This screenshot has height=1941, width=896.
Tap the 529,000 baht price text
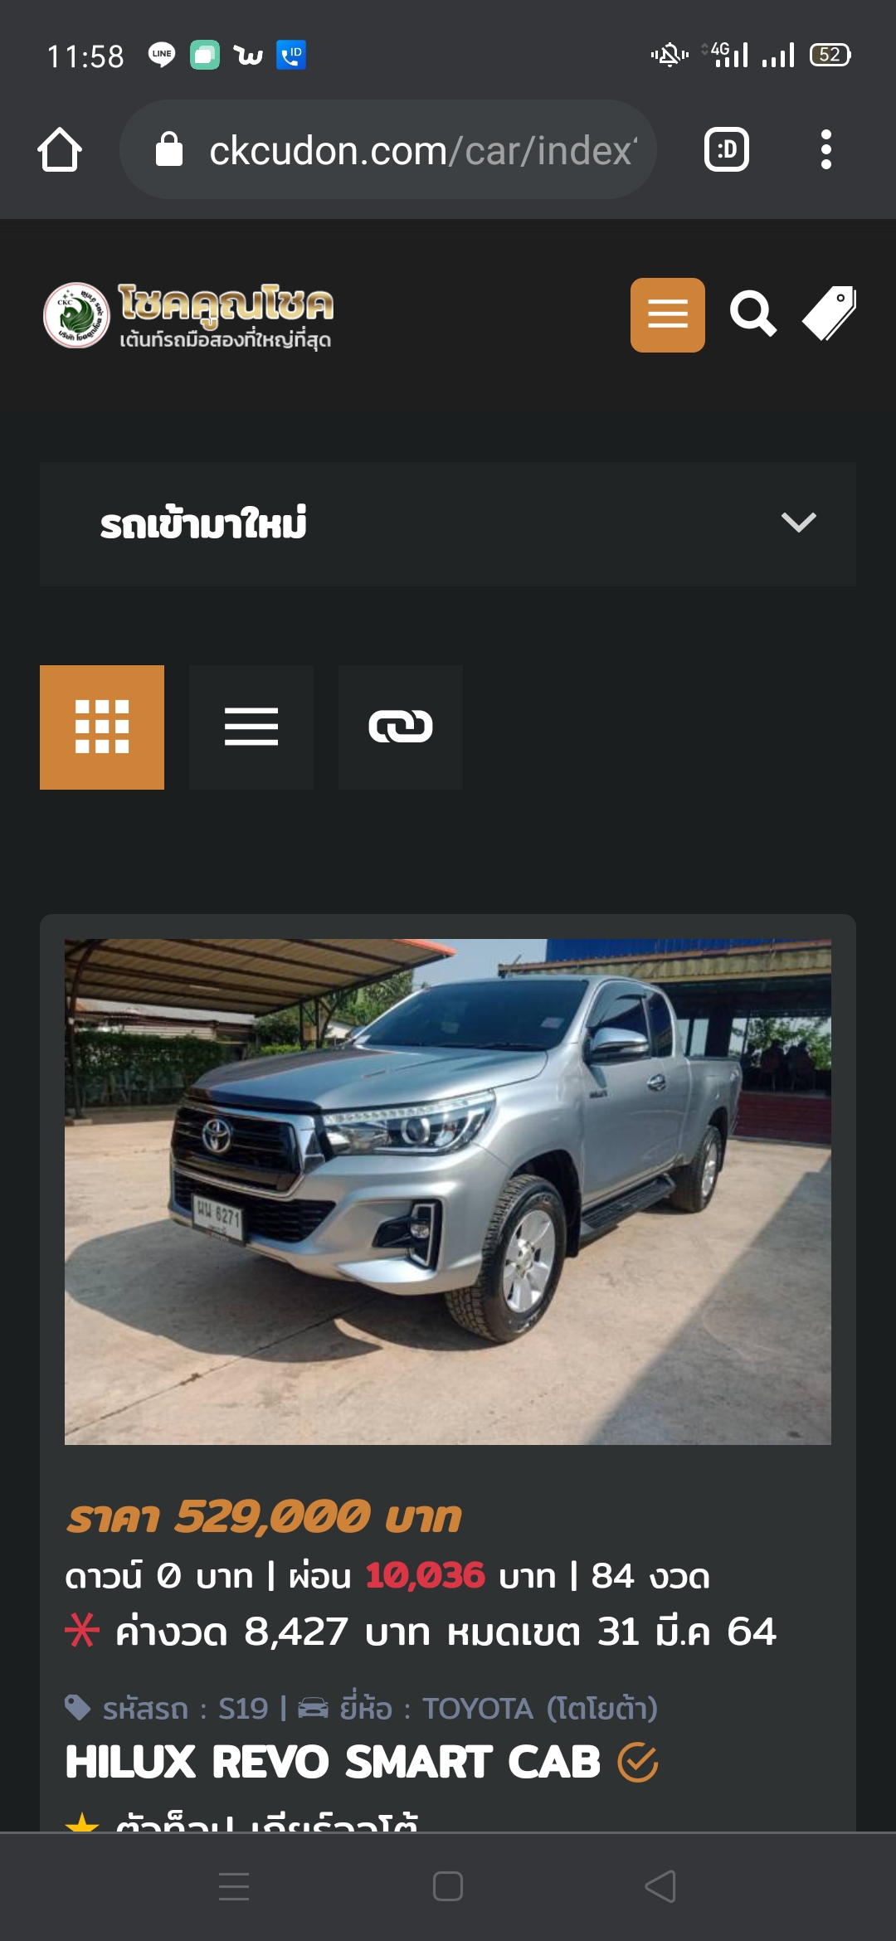[x=263, y=1517]
